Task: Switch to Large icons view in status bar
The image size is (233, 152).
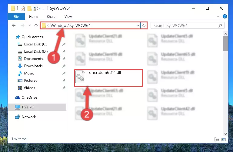Action: click(224, 139)
